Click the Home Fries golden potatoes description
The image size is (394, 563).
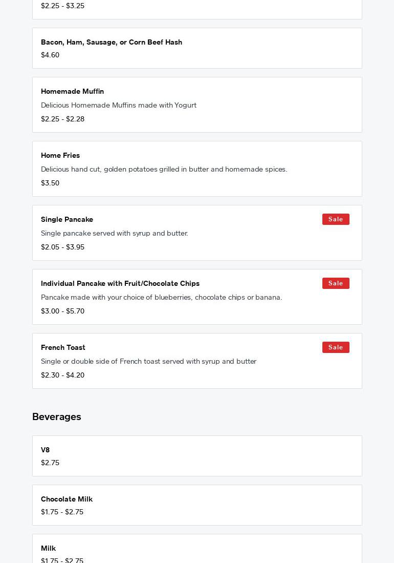pyautogui.click(x=164, y=169)
